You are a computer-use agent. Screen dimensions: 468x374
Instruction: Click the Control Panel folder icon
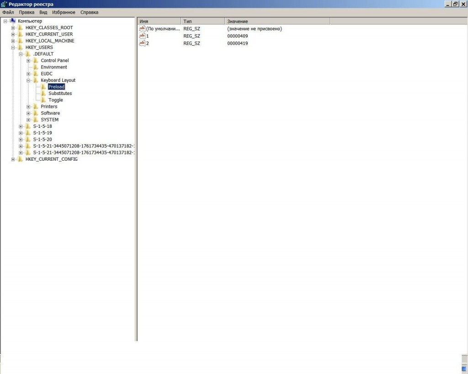[x=35, y=60]
